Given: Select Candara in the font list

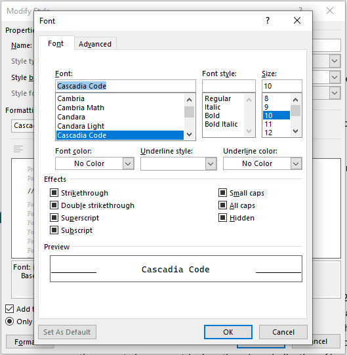Looking at the screenshot, I should tap(120, 117).
